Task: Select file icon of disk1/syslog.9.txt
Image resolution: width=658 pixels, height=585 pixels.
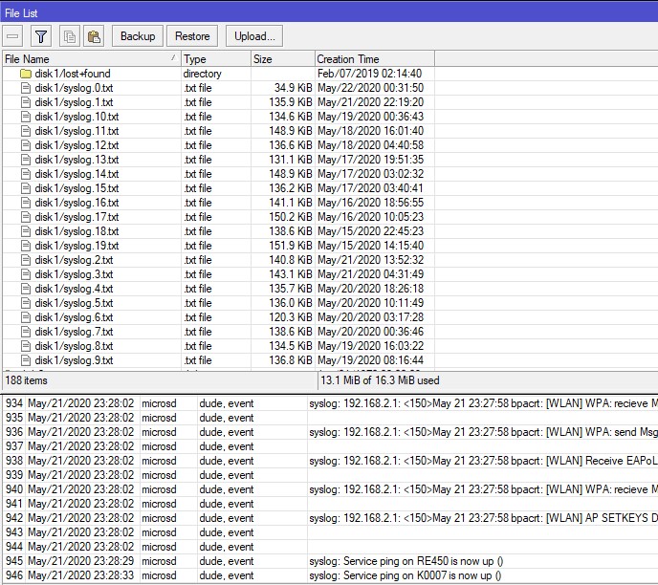Action: [x=26, y=360]
